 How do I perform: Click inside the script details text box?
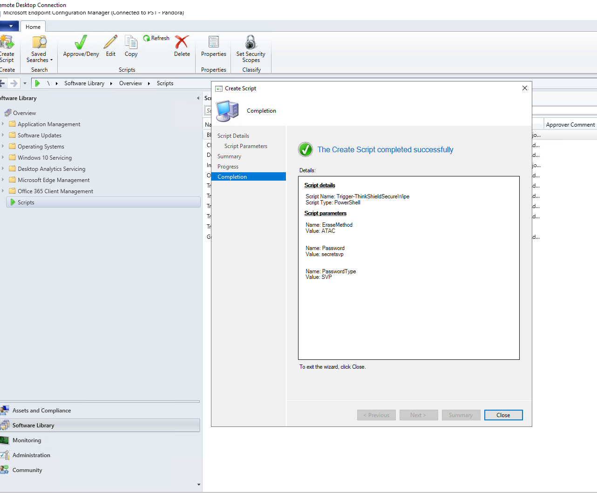tap(409, 268)
